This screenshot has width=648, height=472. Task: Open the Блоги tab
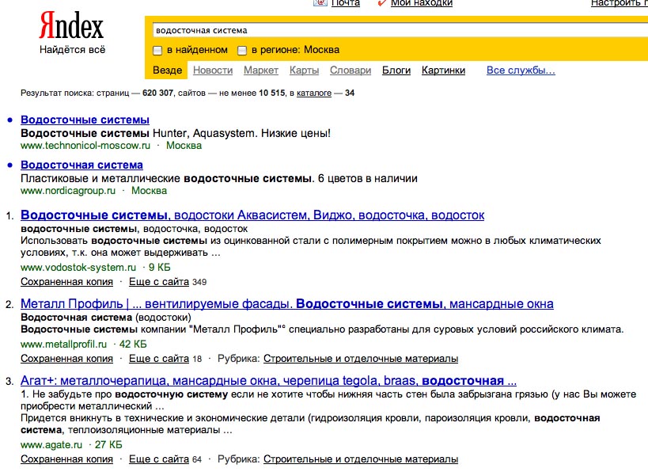point(396,70)
